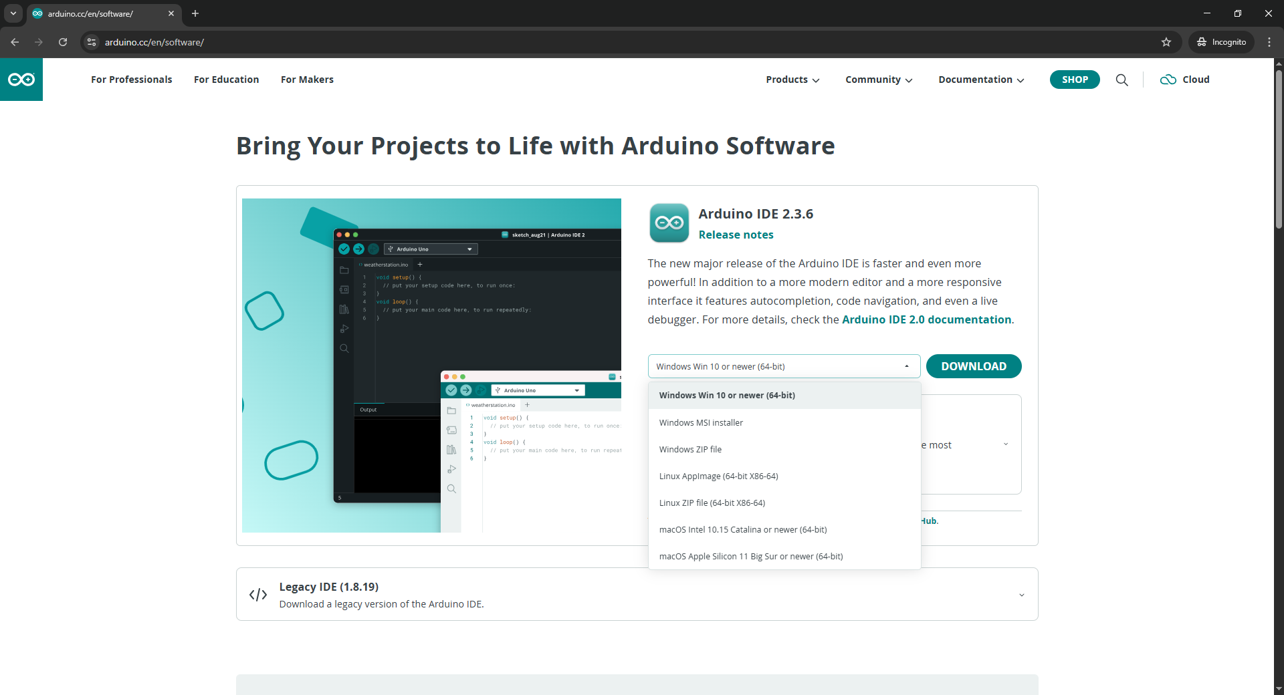The width and height of the screenshot is (1284, 695).
Task: Open a new browser tab
Action: click(x=195, y=13)
